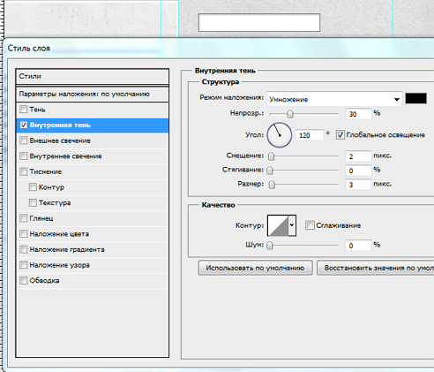The image size is (434, 372).
Task: Toggle Глобальное освещение checkbox
Action: tap(340, 135)
